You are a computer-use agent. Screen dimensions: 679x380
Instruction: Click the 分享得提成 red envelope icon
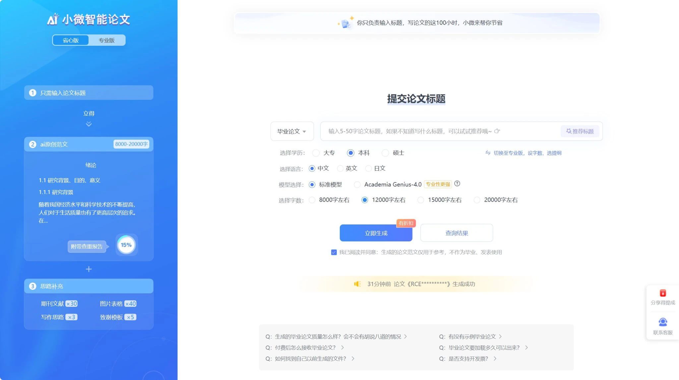click(663, 293)
